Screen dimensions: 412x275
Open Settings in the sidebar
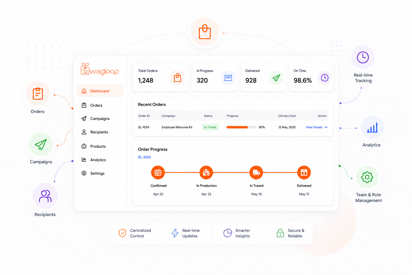(x=100, y=173)
